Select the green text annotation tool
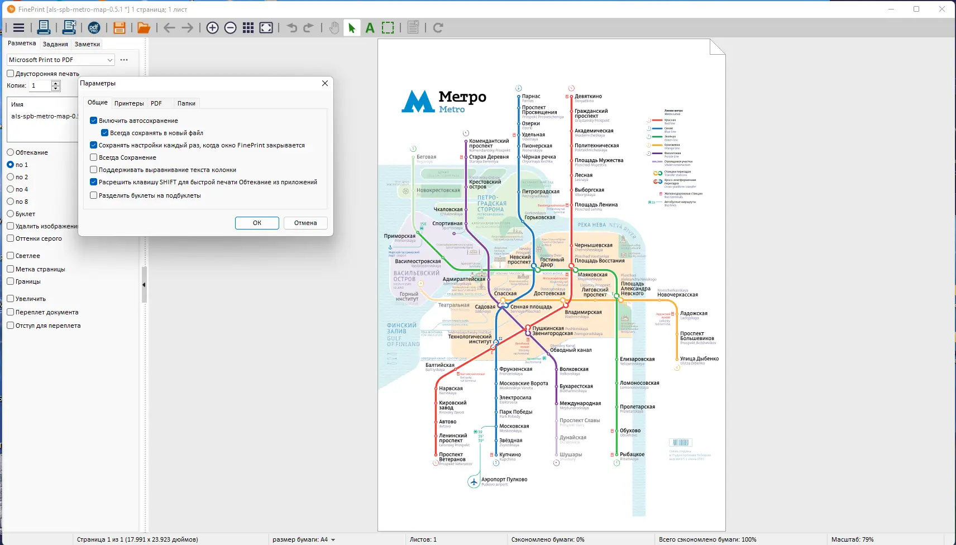This screenshot has height=545, width=956. (370, 28)
